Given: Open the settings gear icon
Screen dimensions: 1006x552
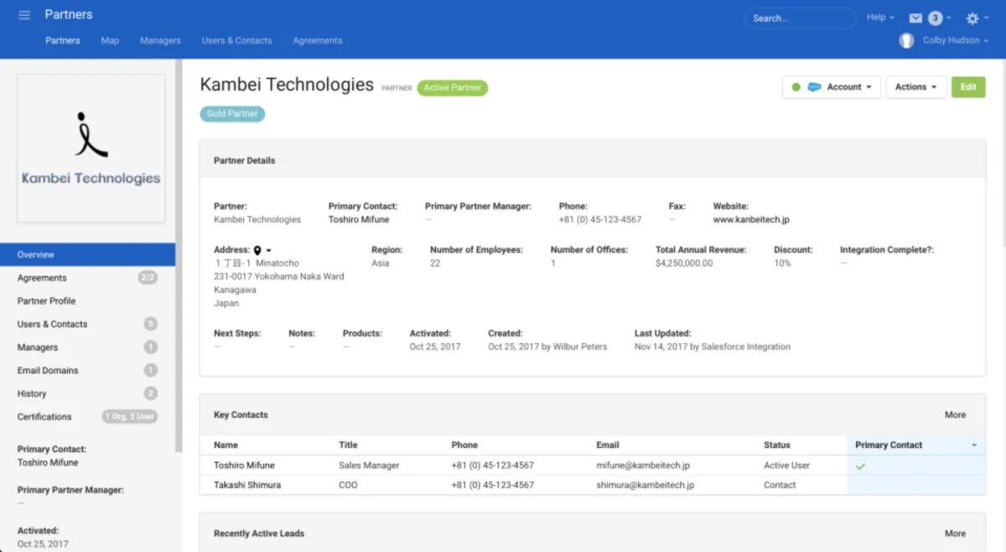Looking at the screenshot, I should pos(972,18).
